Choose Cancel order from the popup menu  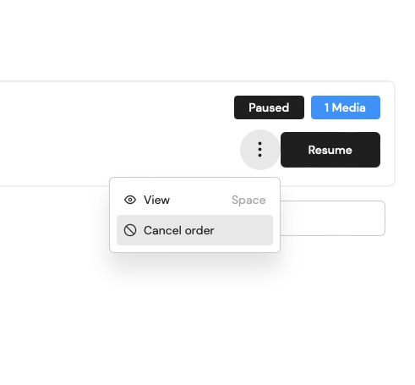pyautogui.click(x=194, y=230)
